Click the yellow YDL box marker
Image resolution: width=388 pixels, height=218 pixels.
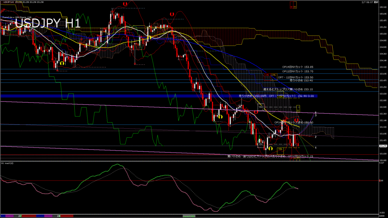pyautogui.click(x=280, y=149)
